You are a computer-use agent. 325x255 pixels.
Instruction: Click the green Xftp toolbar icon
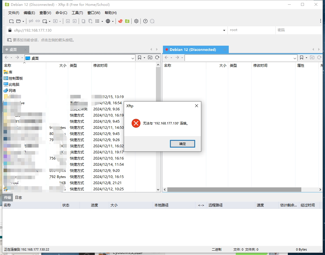point(127,21)
